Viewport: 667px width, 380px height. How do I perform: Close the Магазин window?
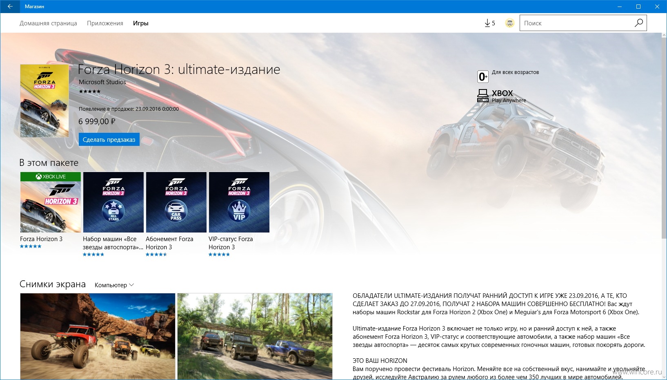tap(657, 7)
